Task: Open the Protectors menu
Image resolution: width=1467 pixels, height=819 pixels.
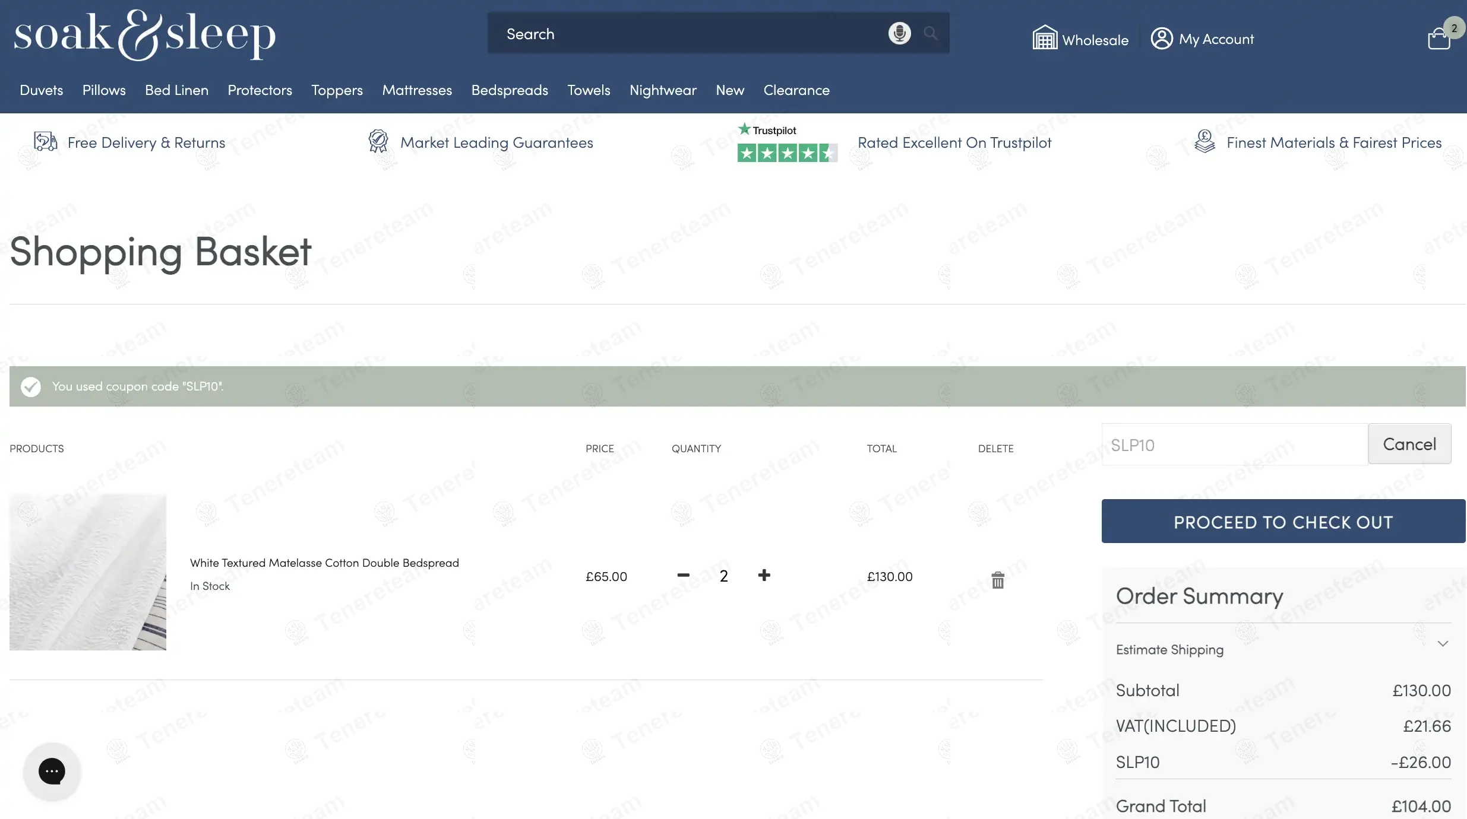Action: 260,90
